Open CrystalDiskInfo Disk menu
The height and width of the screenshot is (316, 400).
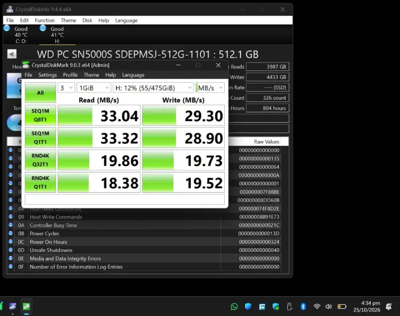click(x=87, y=20)
